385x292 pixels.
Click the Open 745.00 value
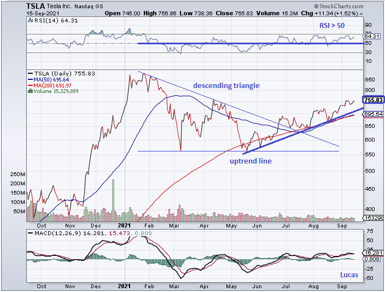point(122,14)
